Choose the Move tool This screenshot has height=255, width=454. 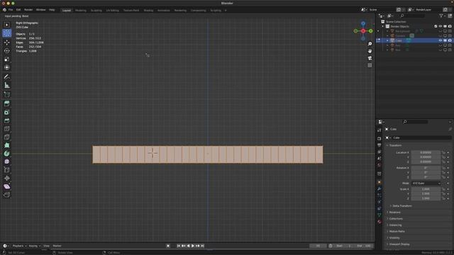click(x=7, y=42)
